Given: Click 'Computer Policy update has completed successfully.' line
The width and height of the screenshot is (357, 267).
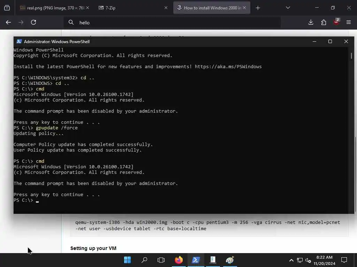Looking at the screenshot, I should coord(83,144).
